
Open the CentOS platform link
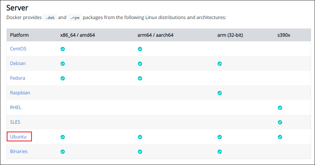tap(18, 49)
